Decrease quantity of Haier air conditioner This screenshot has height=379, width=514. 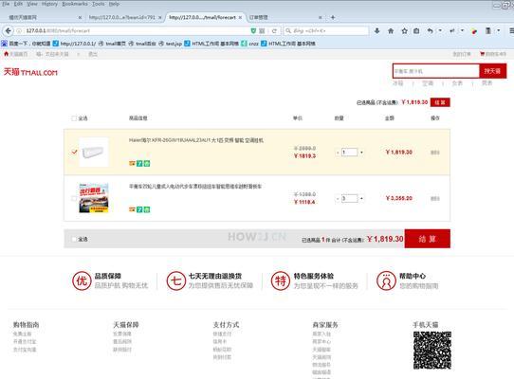(x=338, y=153)
